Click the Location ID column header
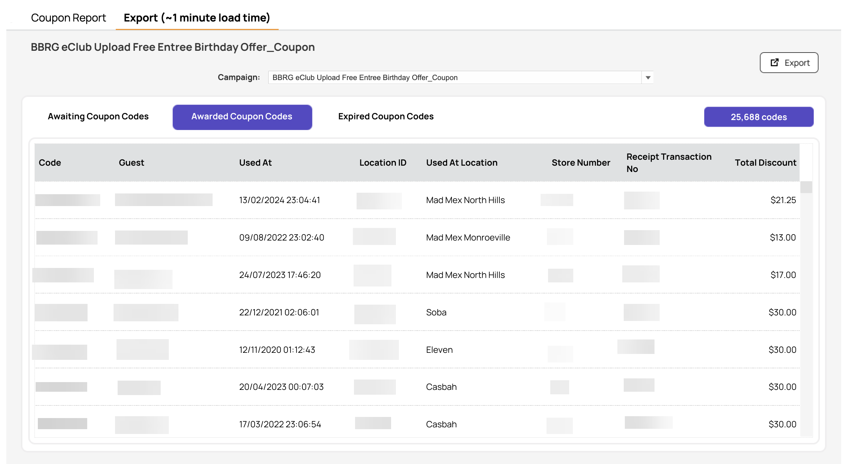Viewport: 843px width, 464px height. point(383,163)
